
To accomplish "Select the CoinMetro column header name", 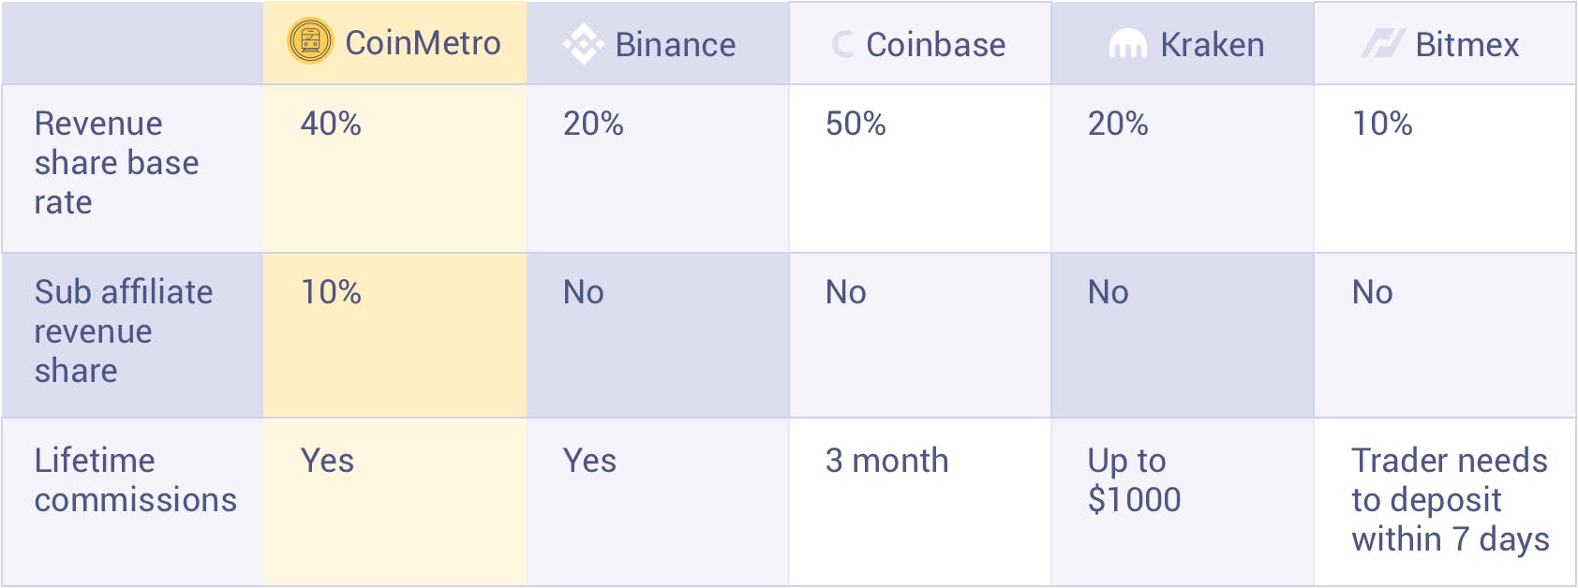I will [x=423, y=43].
